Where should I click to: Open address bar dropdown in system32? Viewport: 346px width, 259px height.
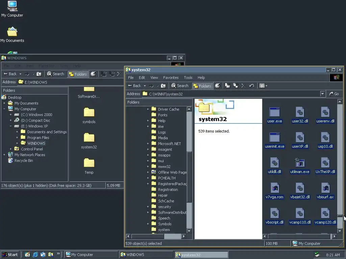click(x=322, y=94)
